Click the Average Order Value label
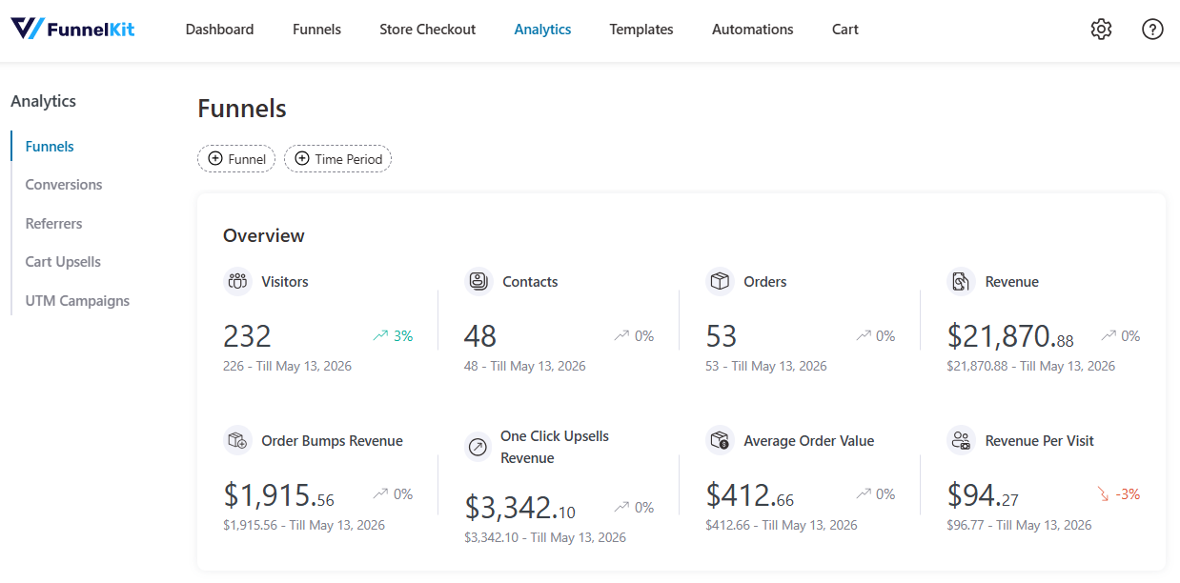The image size is (1180, 583). pyautogui.click(x=808, y=441)
